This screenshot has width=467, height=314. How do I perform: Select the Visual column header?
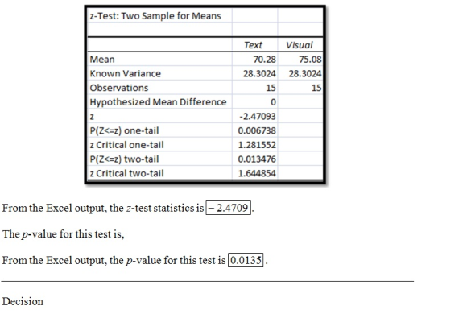tap(300, 45)
